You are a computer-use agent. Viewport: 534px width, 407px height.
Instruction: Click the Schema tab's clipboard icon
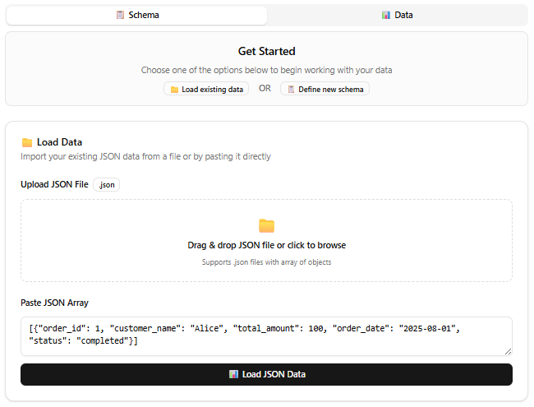coord(120,16)
